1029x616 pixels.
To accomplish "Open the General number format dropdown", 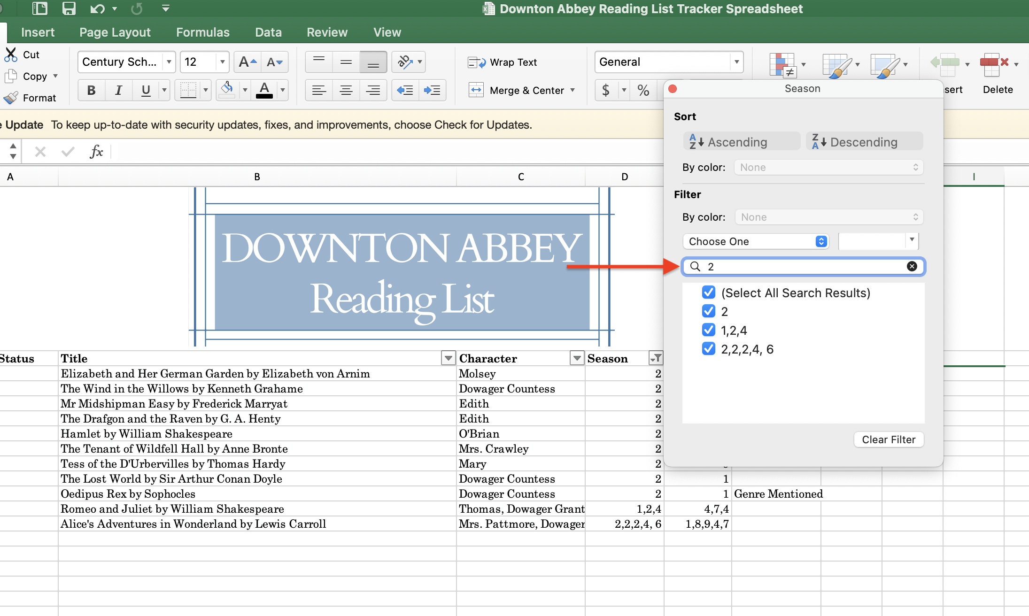I will click(x=736, y=62).
